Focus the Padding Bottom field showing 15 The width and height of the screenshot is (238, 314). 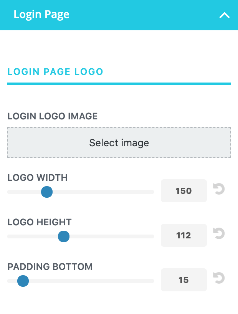[184, 280]
